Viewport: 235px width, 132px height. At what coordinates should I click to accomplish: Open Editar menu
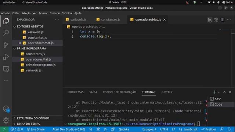pyautogui.click(x=16, y=13)
